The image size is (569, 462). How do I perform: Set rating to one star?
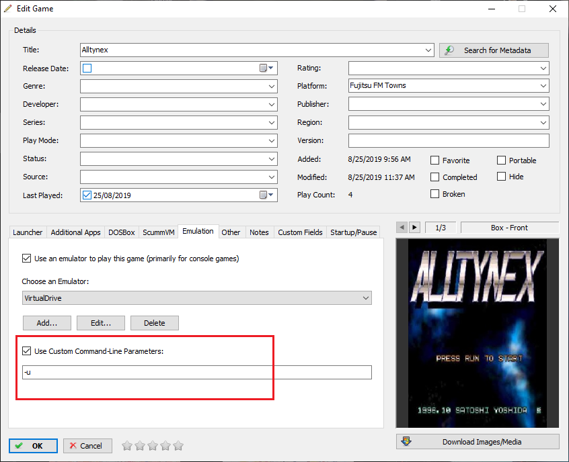coord(127,446)
